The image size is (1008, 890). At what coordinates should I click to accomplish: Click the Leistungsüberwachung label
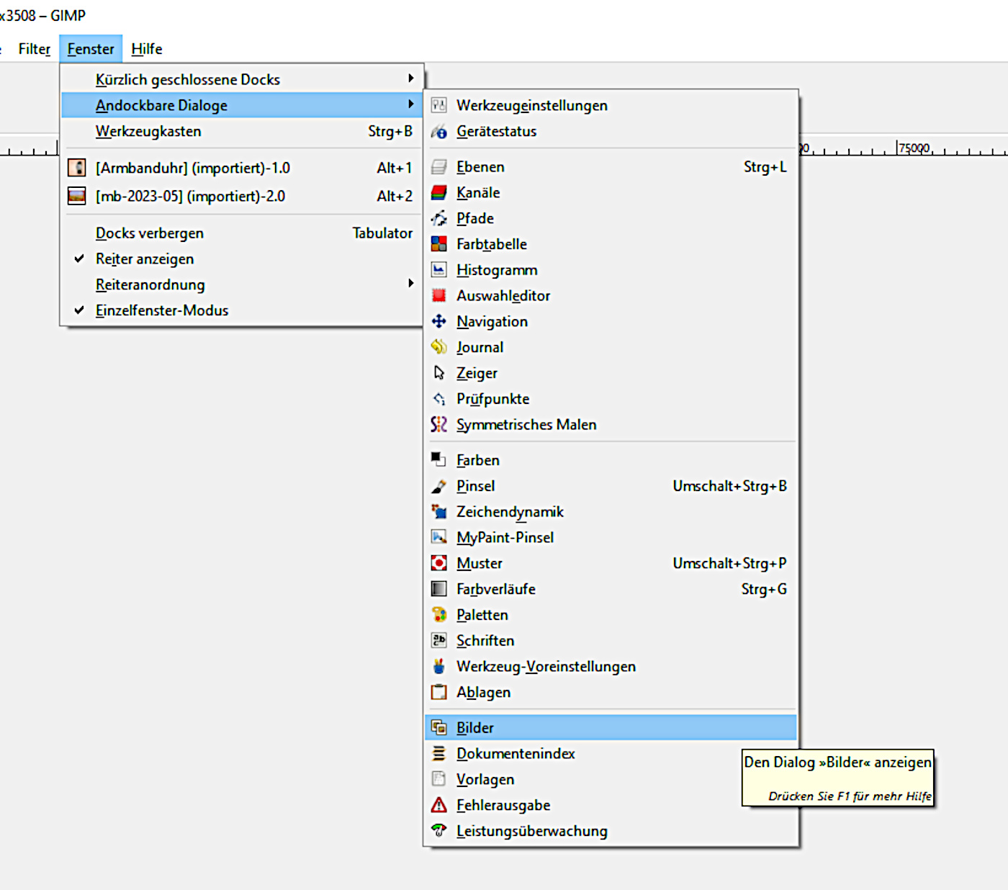pos(532,831)
